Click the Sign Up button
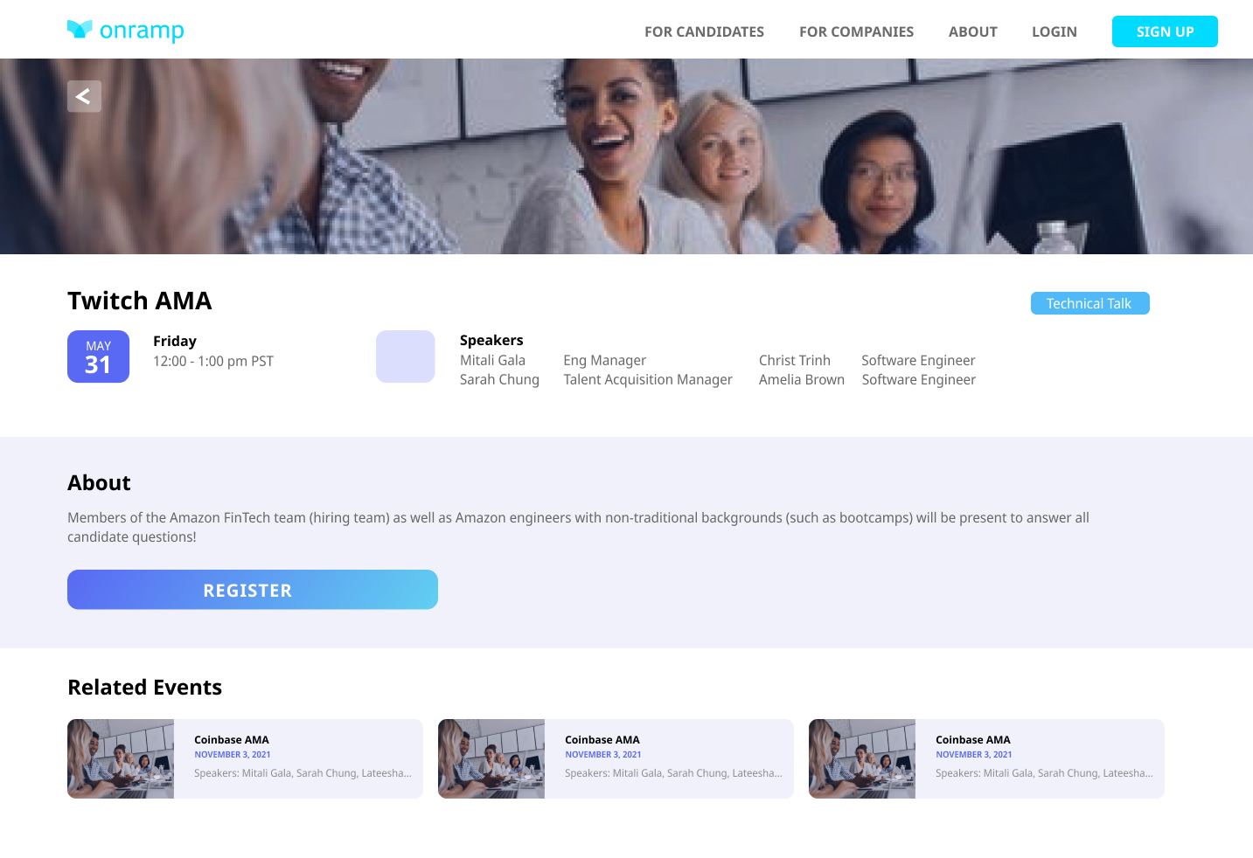Screen dimensions: 1253x858 point(1165,31)
